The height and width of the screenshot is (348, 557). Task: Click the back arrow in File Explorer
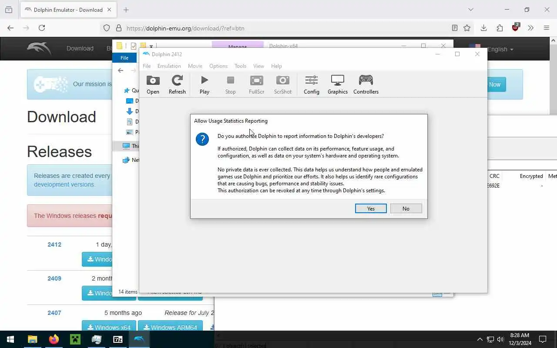coord(121,70)
